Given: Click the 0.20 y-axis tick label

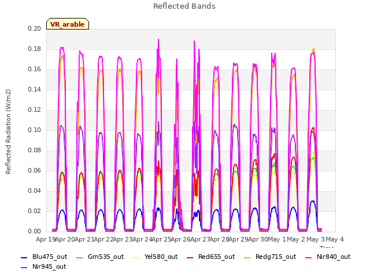Looking at the screenshot, I should 34,28.
